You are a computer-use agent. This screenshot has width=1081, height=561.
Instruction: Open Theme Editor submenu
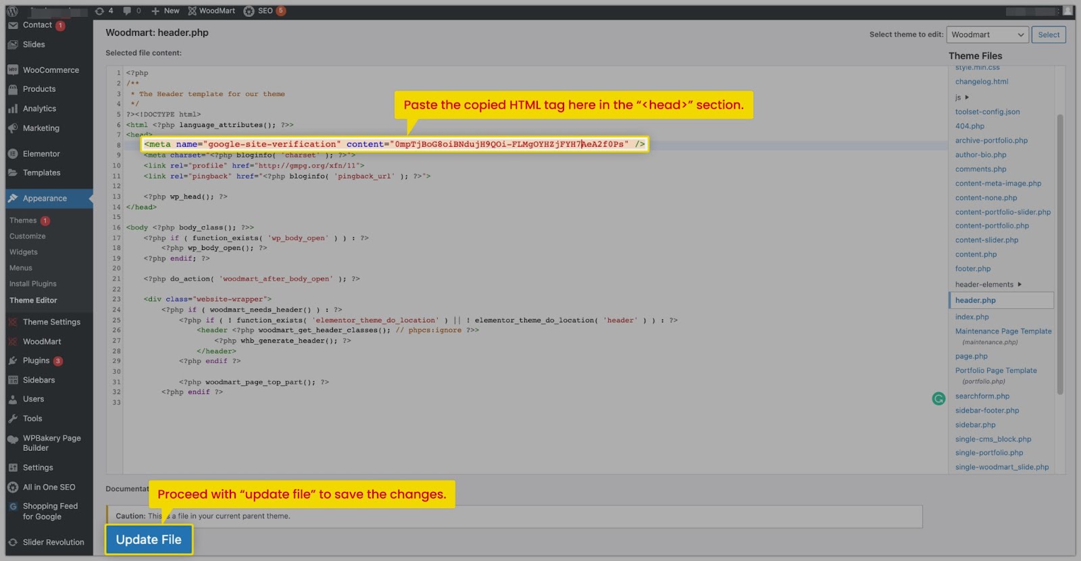click(33, 300)
